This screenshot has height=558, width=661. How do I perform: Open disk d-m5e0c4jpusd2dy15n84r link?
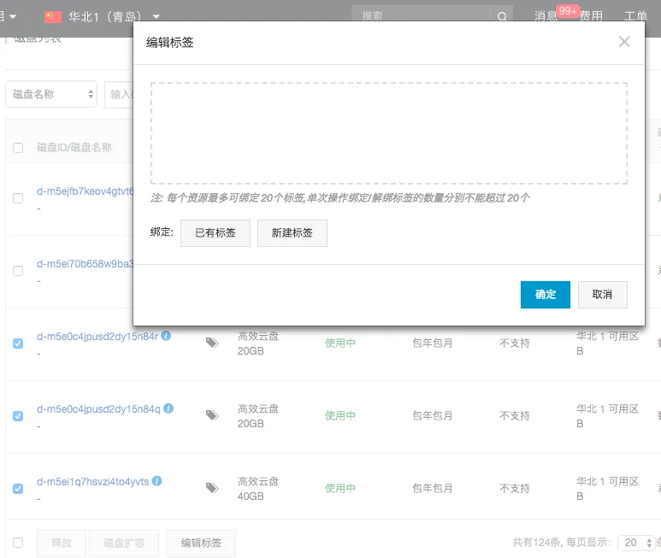97,337
